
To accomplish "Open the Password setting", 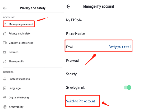I will [99, 60].
